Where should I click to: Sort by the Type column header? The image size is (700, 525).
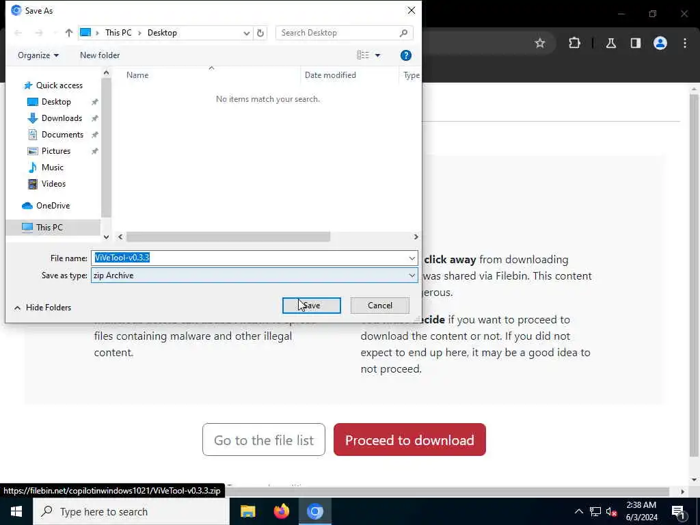[411, 75]
